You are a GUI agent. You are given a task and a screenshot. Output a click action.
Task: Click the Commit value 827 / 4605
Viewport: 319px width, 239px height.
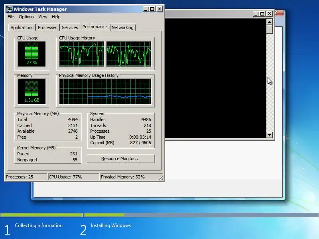141,143
